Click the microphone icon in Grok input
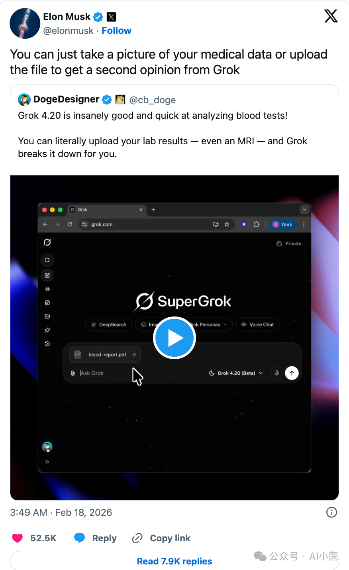Viewport: 349px width, 570px height. [x=276, y=373]
